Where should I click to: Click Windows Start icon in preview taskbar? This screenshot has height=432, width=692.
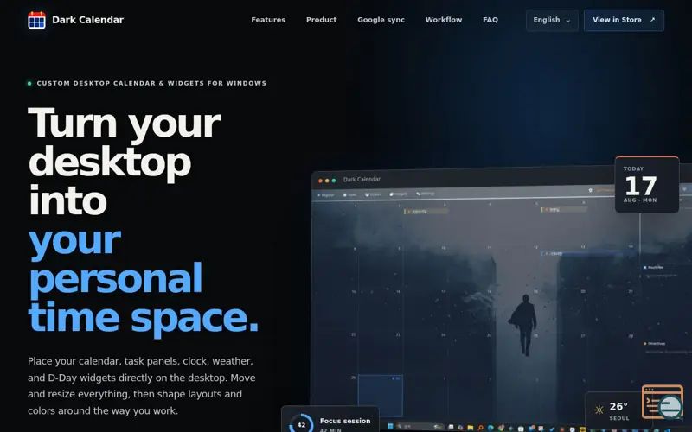(x=390, y=426)
